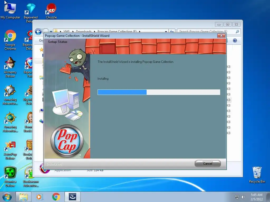The width and height of the screenshot is (270, 202).
Task: Launch Windows Media Player from taskbar
Action: pos(40,197)
